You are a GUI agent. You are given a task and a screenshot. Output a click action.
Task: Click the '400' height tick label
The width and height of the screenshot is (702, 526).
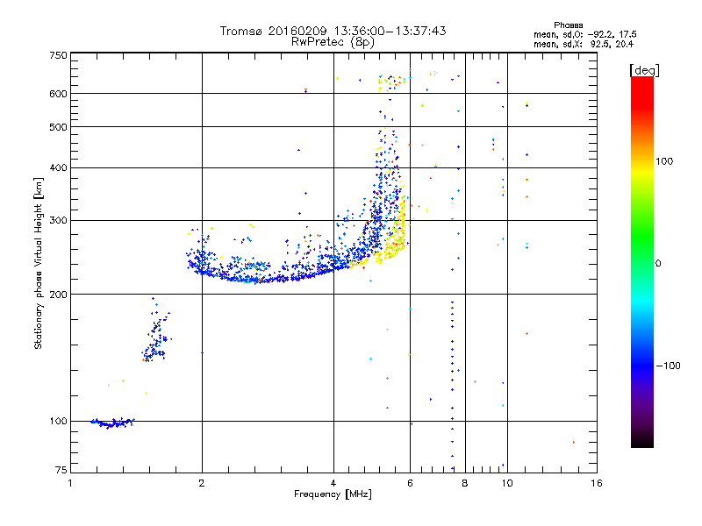58,167
